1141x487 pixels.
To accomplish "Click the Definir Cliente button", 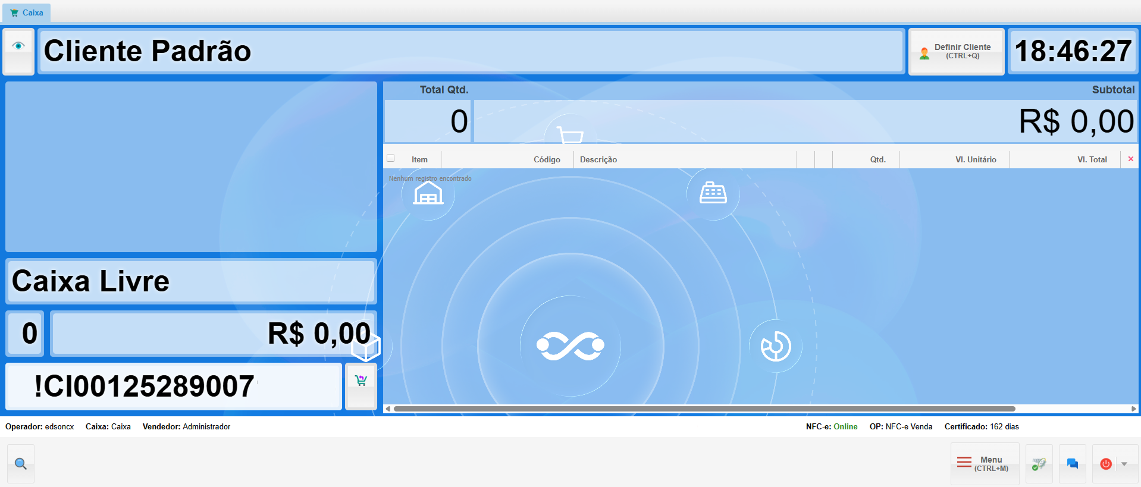I will [956, 51].
